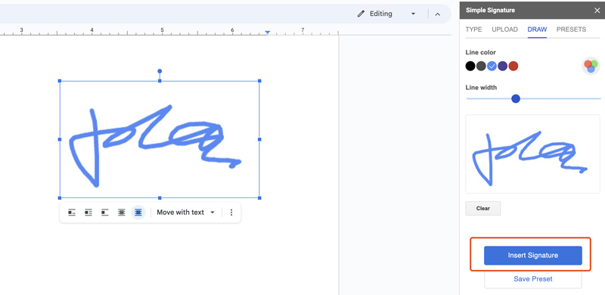Click the inserted signature image in document
Image resolution: width=605 pixels, height=295 pixels.
(x=160, y=139)
